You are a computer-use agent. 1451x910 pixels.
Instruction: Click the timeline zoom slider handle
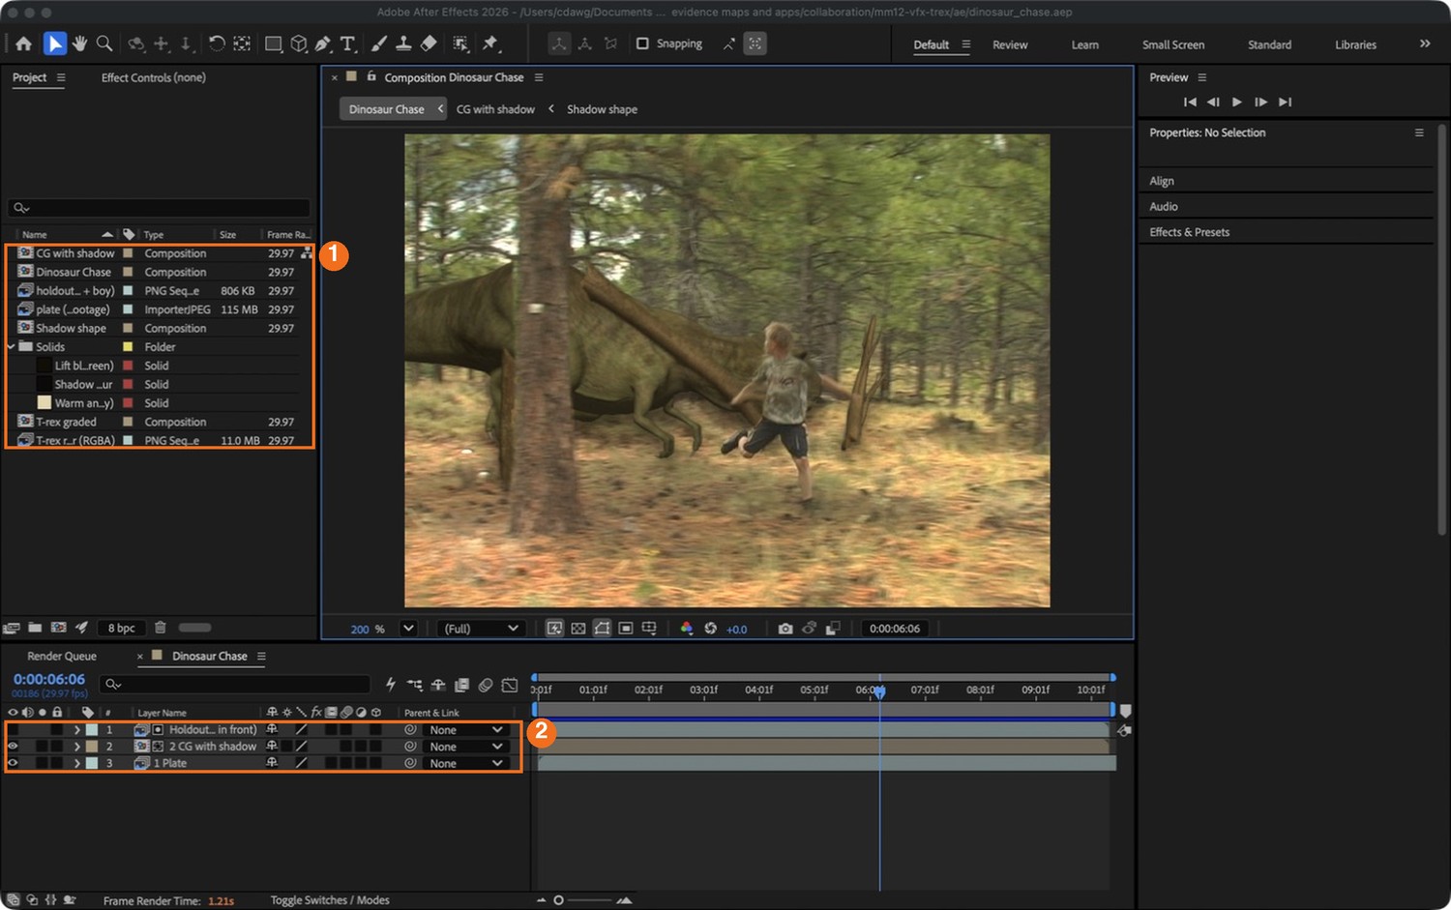pyautogui.click(x=558, y=900)
